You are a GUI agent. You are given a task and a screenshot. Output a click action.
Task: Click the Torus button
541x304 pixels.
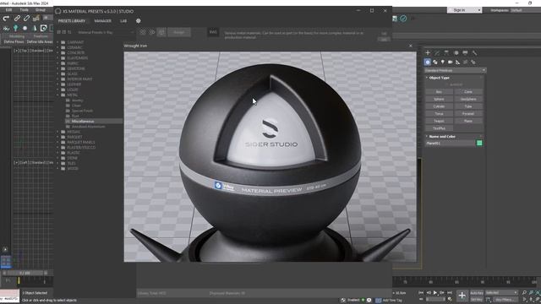pyautogui.click(x=439, y=114)
